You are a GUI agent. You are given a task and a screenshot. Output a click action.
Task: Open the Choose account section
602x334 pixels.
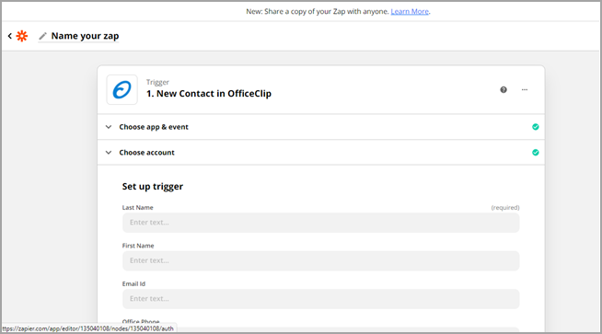click(x=321, y=153)
